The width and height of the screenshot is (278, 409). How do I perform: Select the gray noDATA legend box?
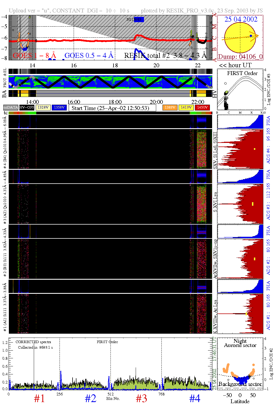coord(11,107)
